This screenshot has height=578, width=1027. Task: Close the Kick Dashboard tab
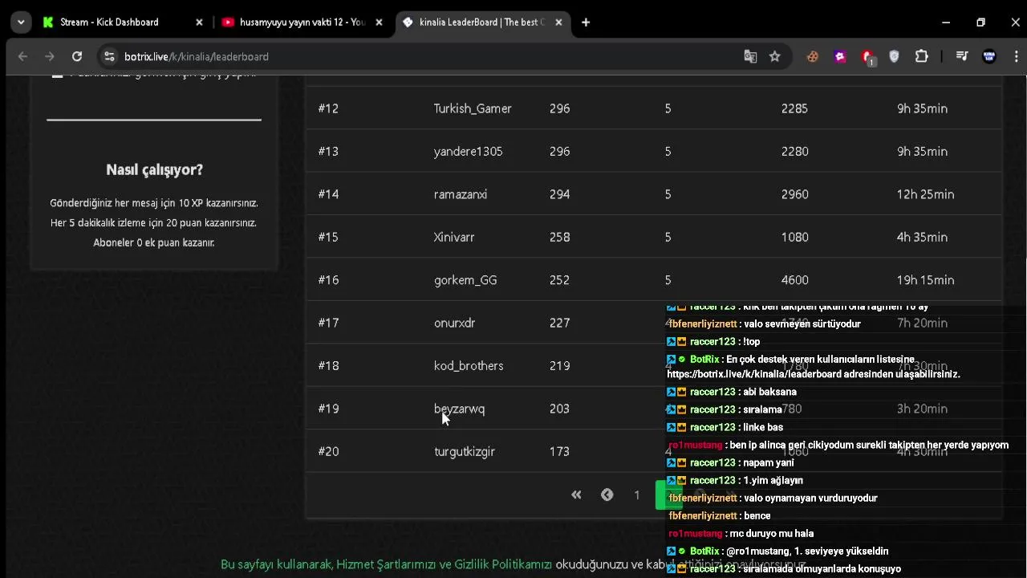pos(199,22)
